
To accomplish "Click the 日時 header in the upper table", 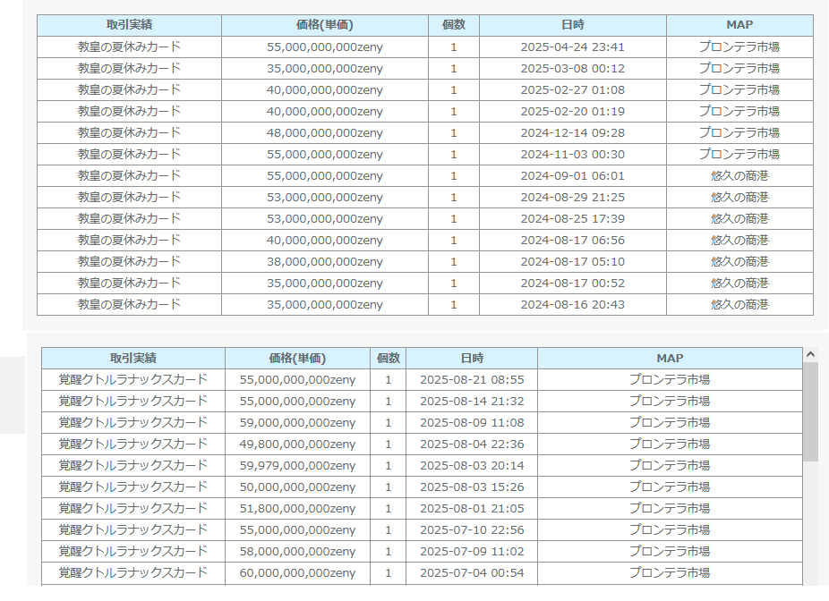I will pos(573,25).
